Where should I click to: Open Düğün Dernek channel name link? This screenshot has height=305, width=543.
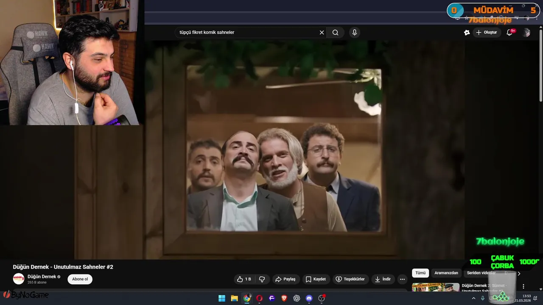42,277
